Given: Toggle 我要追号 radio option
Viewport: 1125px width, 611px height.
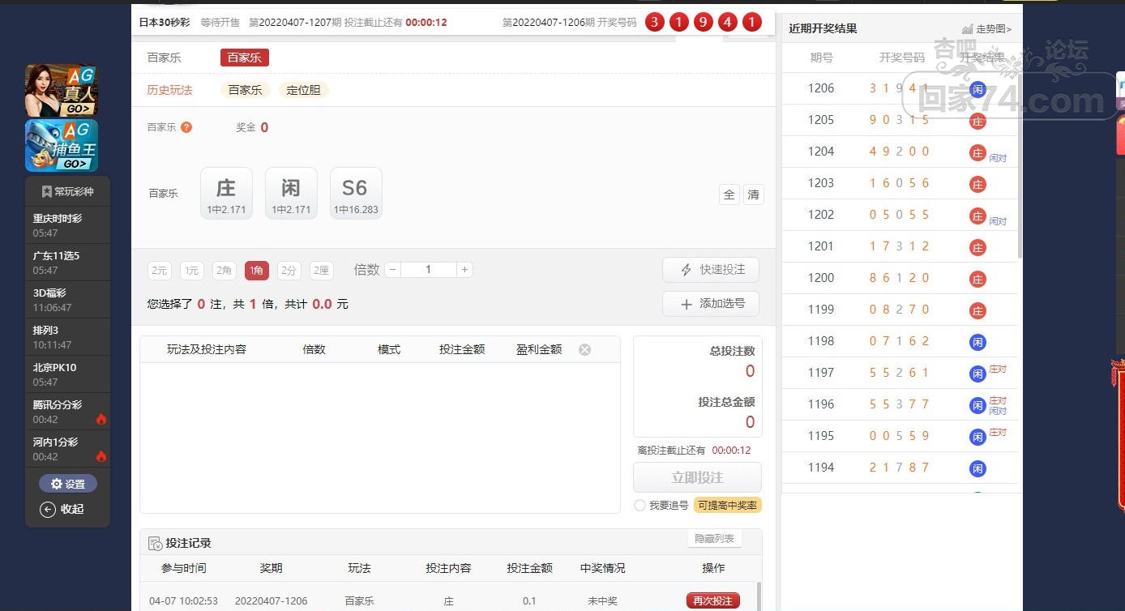Looking at the screenshot, I should tap(640, 506).
